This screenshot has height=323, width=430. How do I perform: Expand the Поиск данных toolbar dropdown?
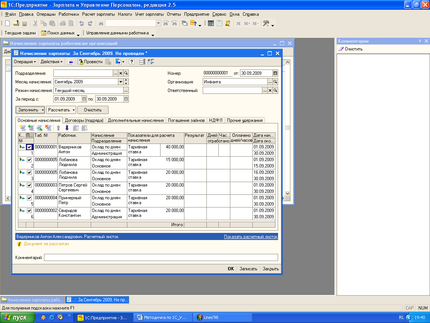pyautogui.click(x=78, y=35)
